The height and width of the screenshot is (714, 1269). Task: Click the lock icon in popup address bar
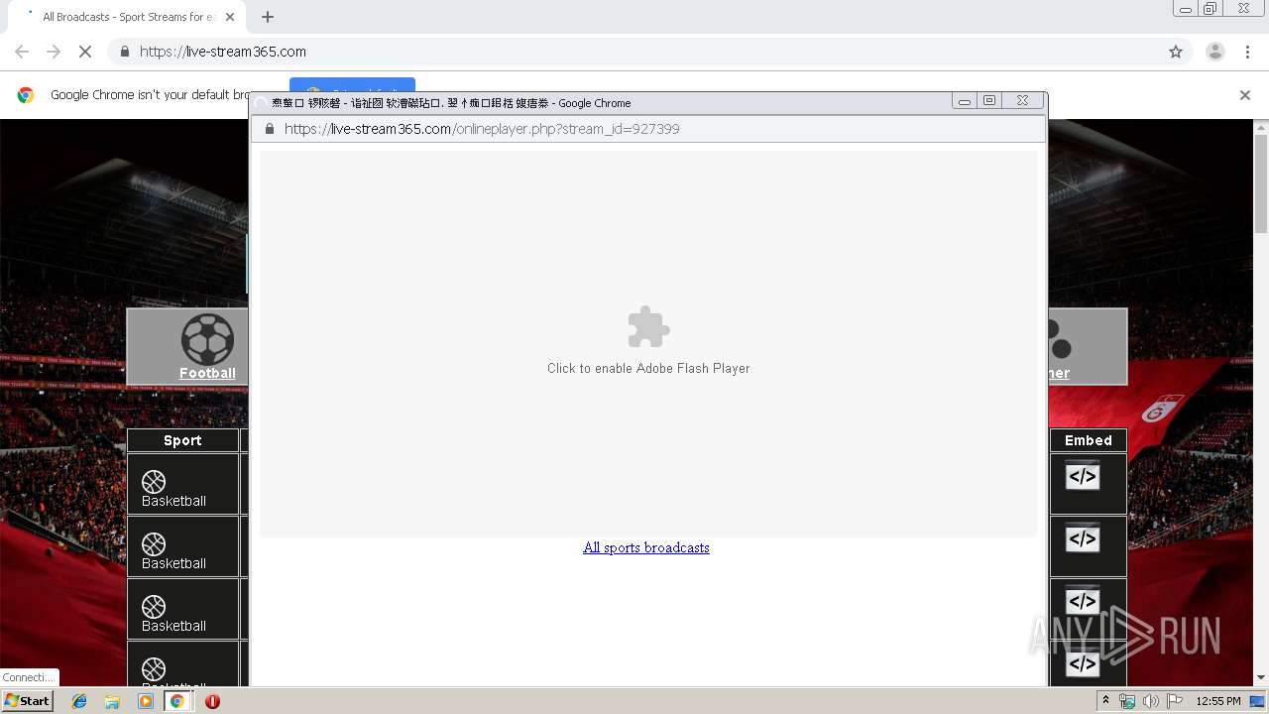[x=269, y=129]
